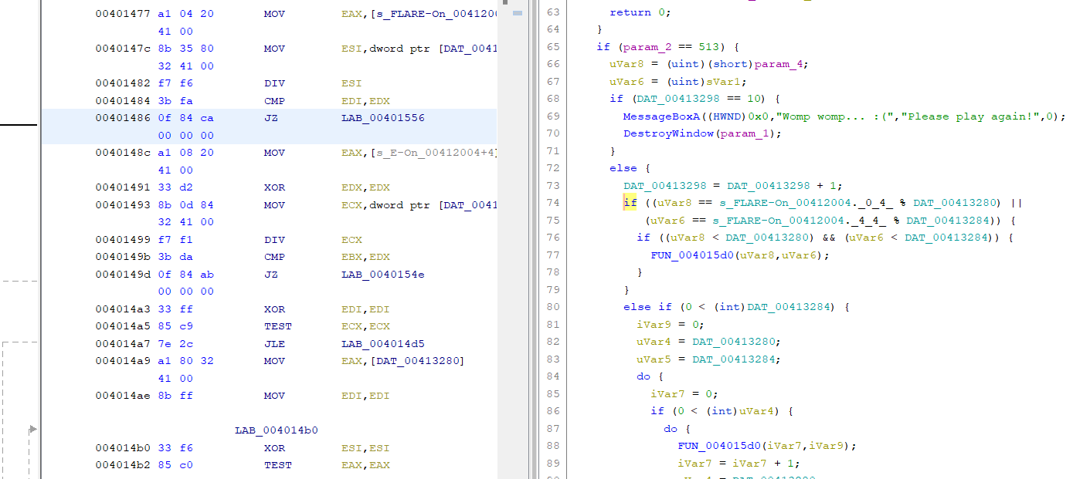Click the flow arrow in the listing margin
The height and width of the screenshot is (479, 1073).
tap(32, 428)
